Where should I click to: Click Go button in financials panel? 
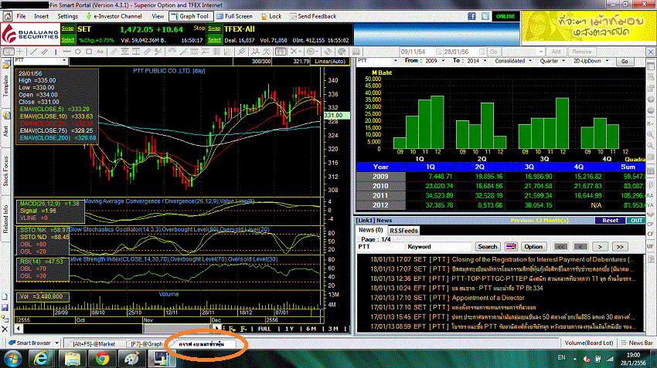pyautogui.click(x=625, y=62)
